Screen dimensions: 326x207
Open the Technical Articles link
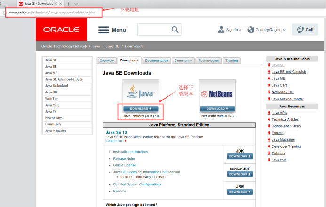pyautogui.click(x=285, y=120)
